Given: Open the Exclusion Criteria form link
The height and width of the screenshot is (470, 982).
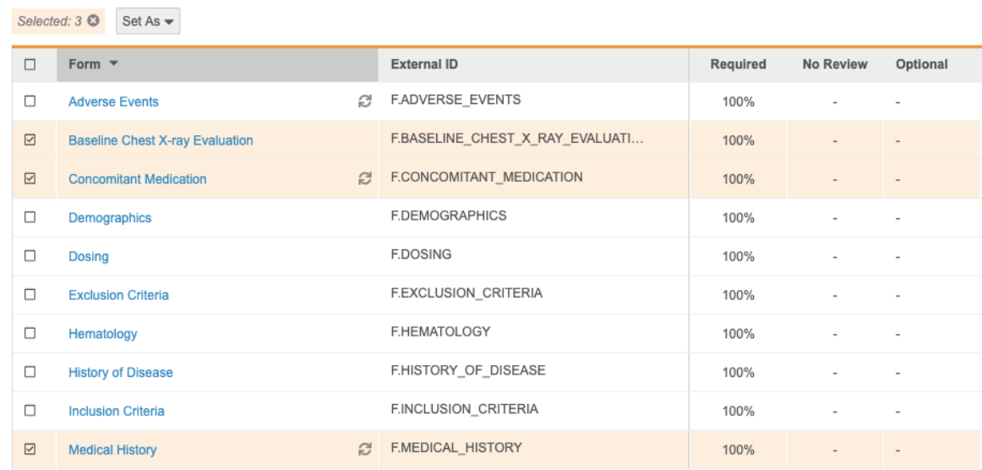Looking at the screenshot, I should click(x=118, y=295).
